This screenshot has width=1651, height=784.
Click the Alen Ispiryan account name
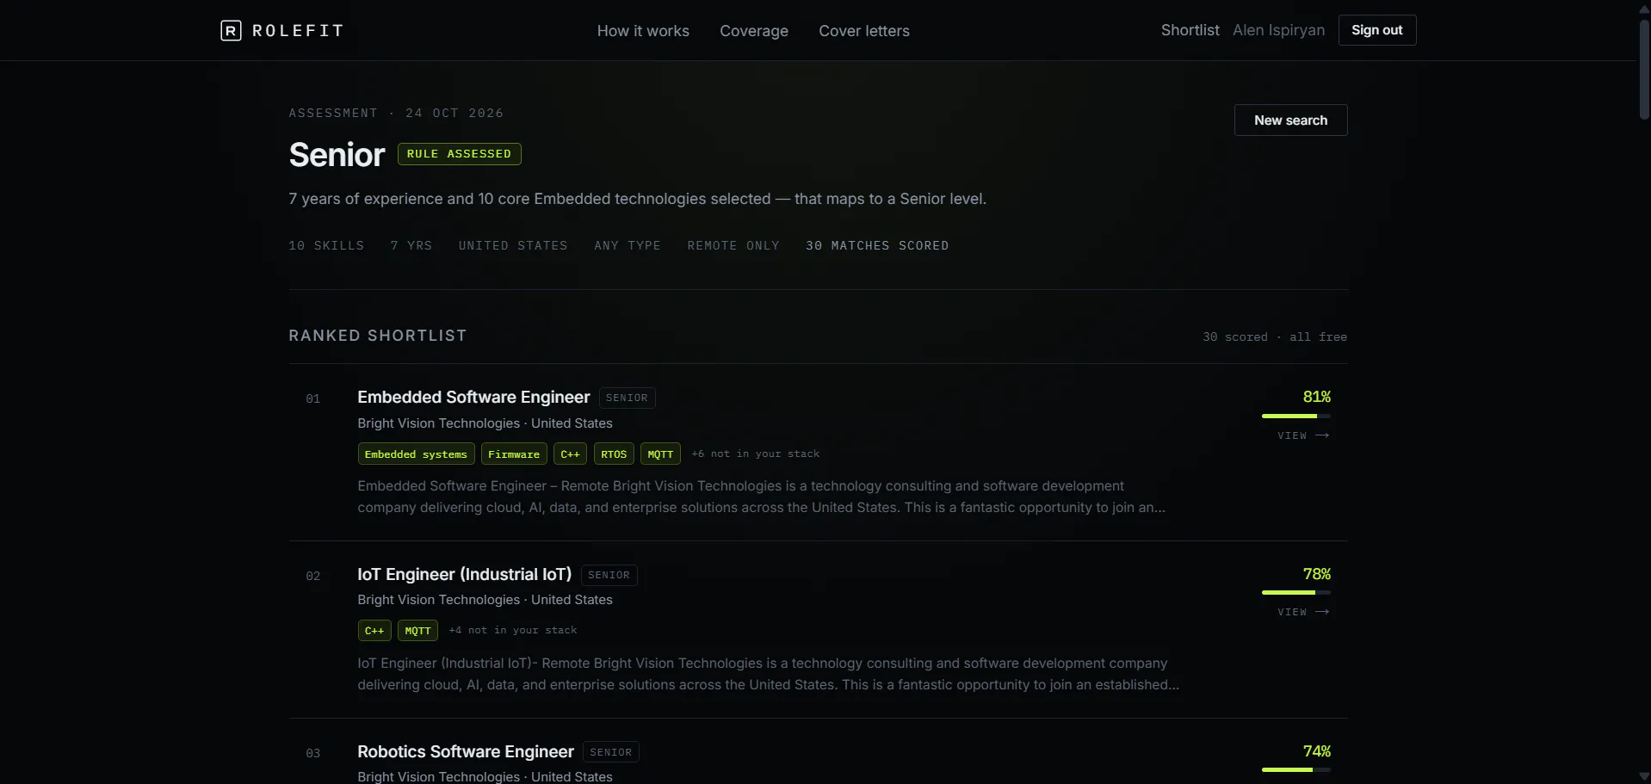coord(1278,30)
